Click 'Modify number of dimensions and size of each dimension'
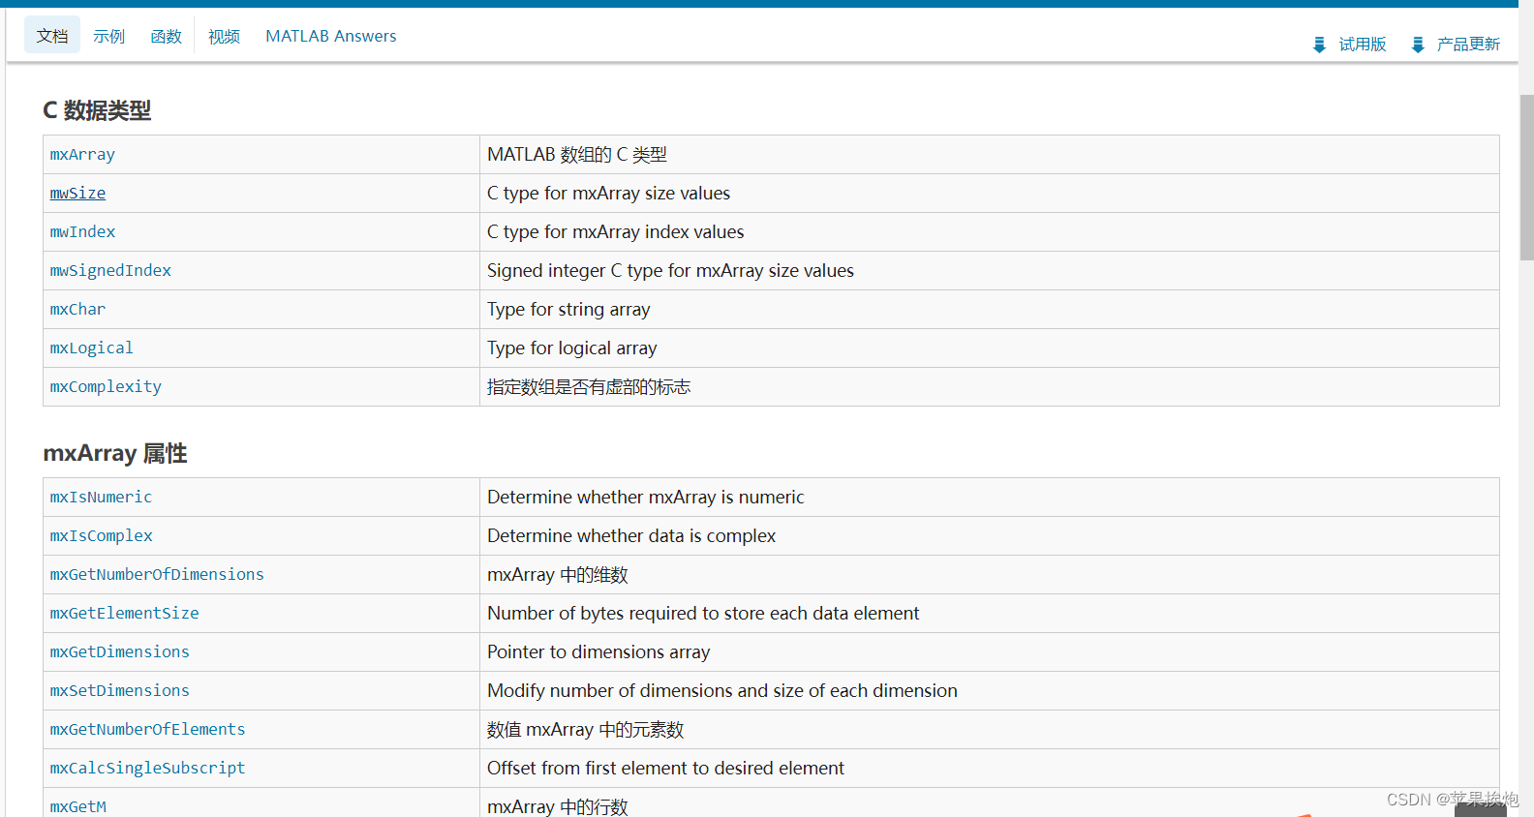Image resolution: width=1534 pixels, height=817 pixels. click(721, 691)
